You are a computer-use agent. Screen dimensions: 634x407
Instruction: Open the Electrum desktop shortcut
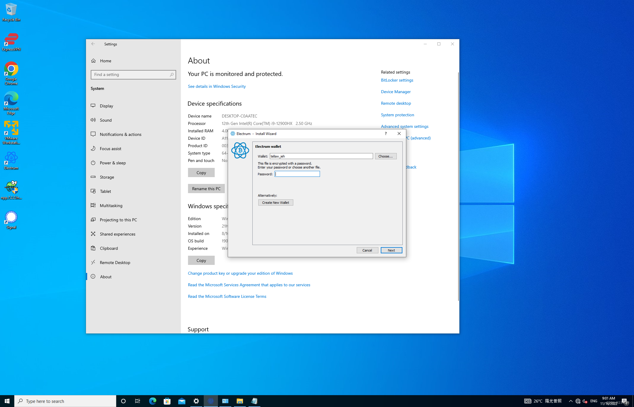11,160
